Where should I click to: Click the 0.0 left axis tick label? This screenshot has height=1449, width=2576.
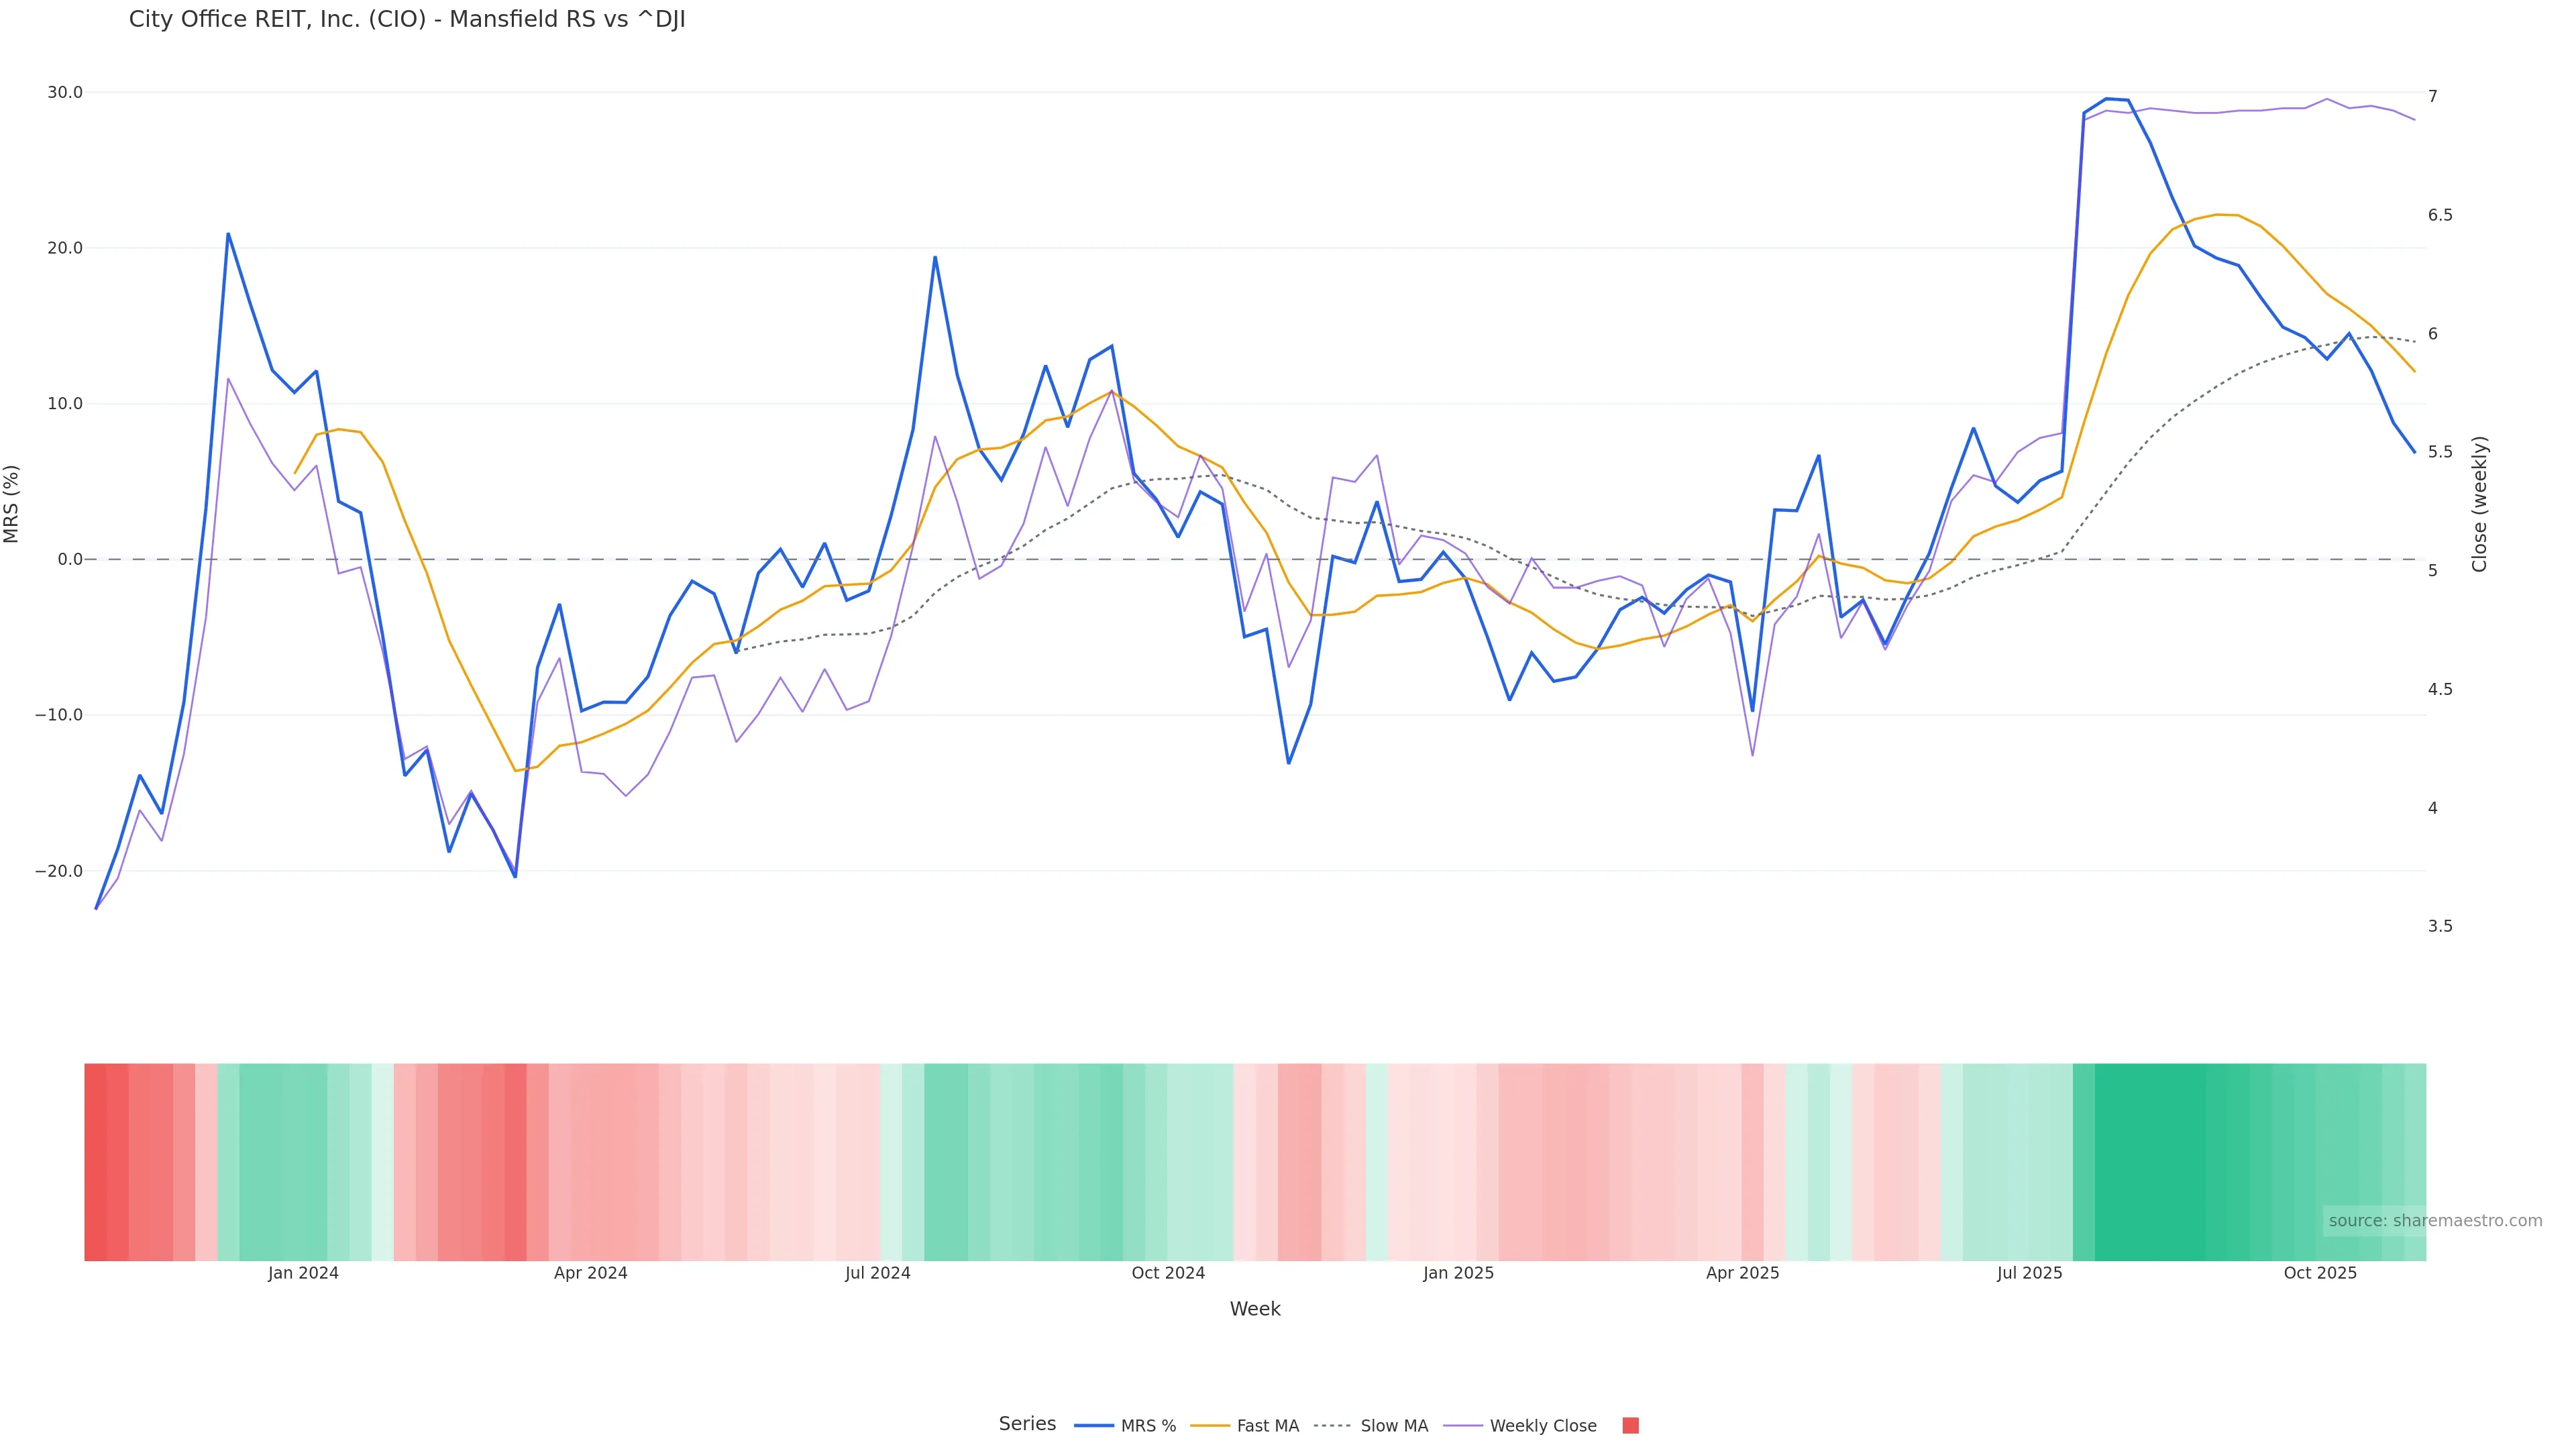click(70, 559)
